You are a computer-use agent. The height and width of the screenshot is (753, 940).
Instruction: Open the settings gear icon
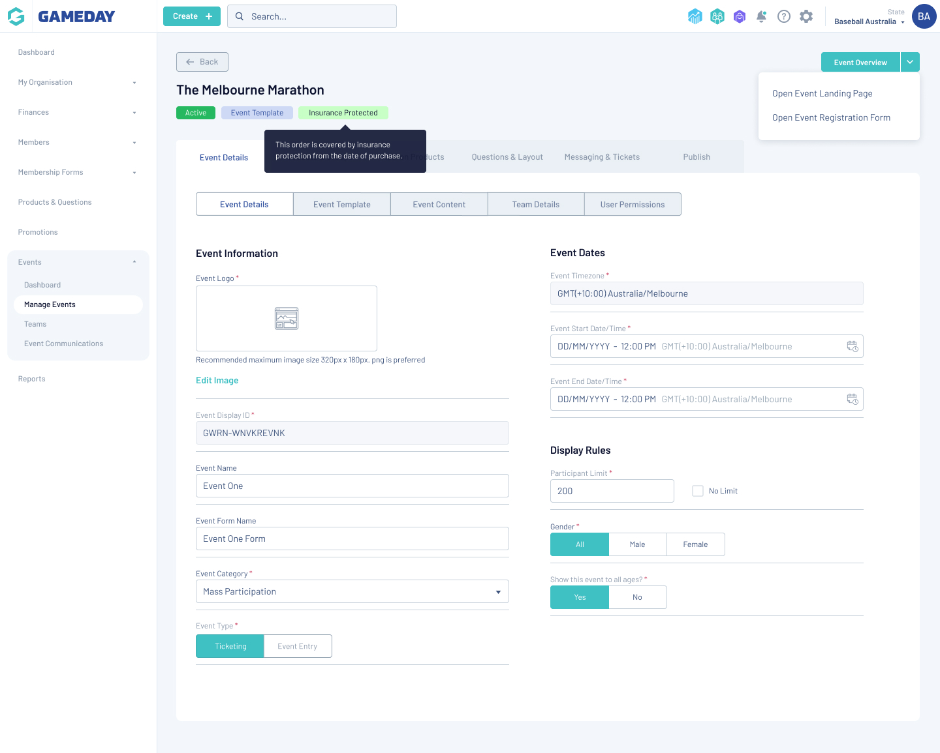[806, 16]
